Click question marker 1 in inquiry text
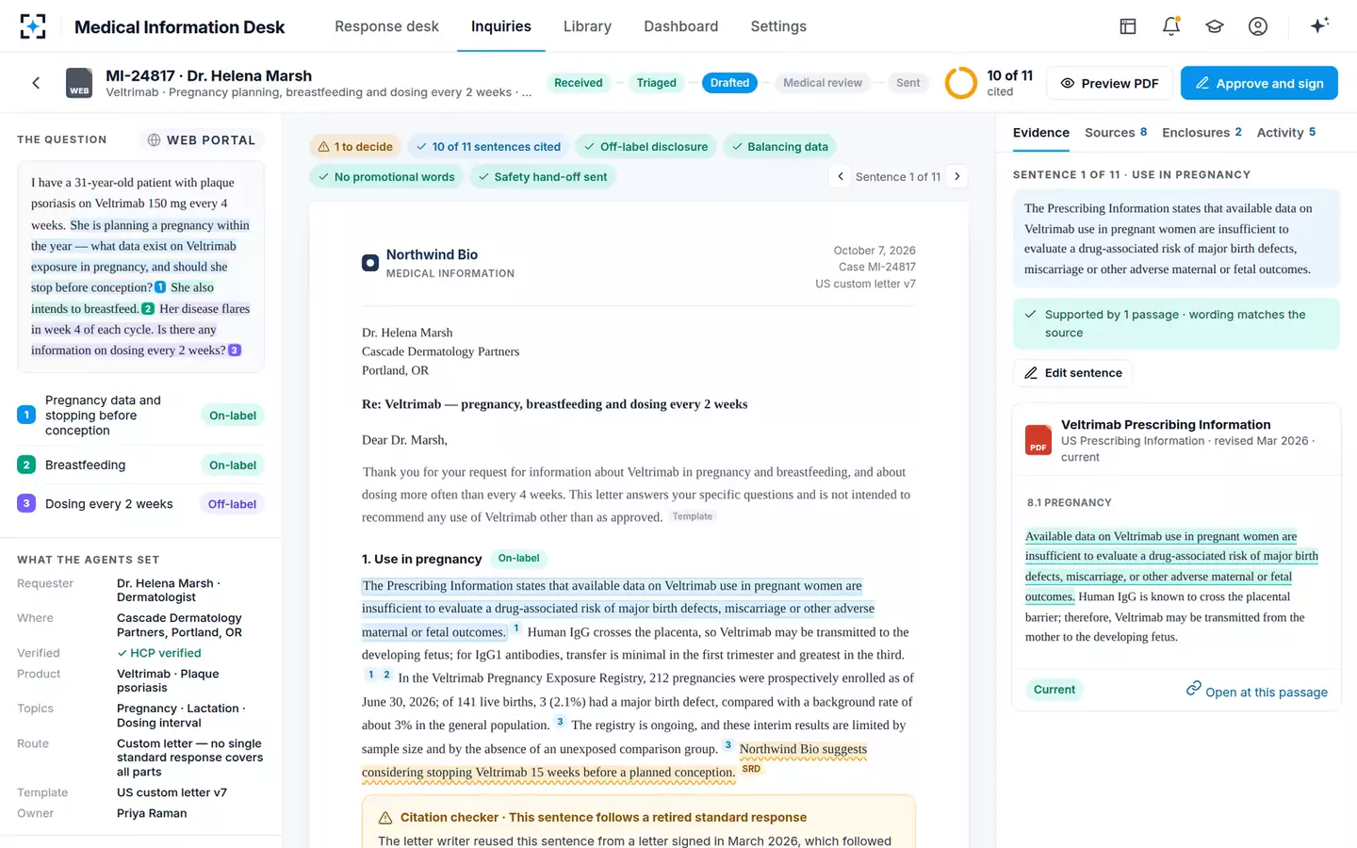 tap(160, 287)
